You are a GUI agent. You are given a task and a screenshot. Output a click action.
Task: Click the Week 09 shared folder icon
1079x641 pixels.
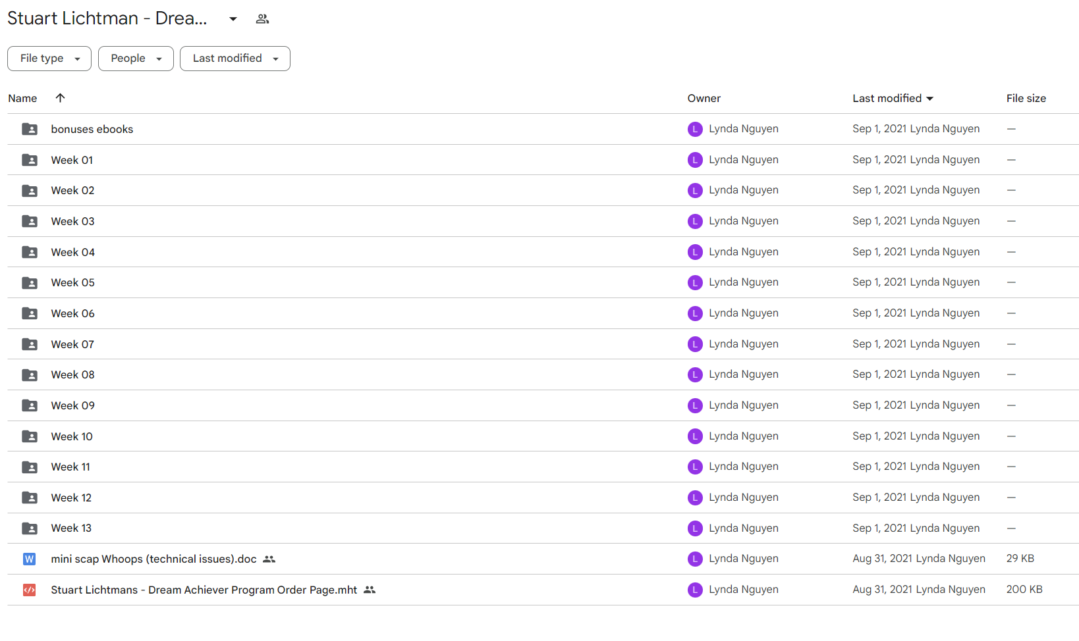coord(30,405)
